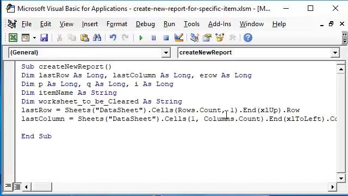Click the View Microsoft Excel icon

click(13, 38)
